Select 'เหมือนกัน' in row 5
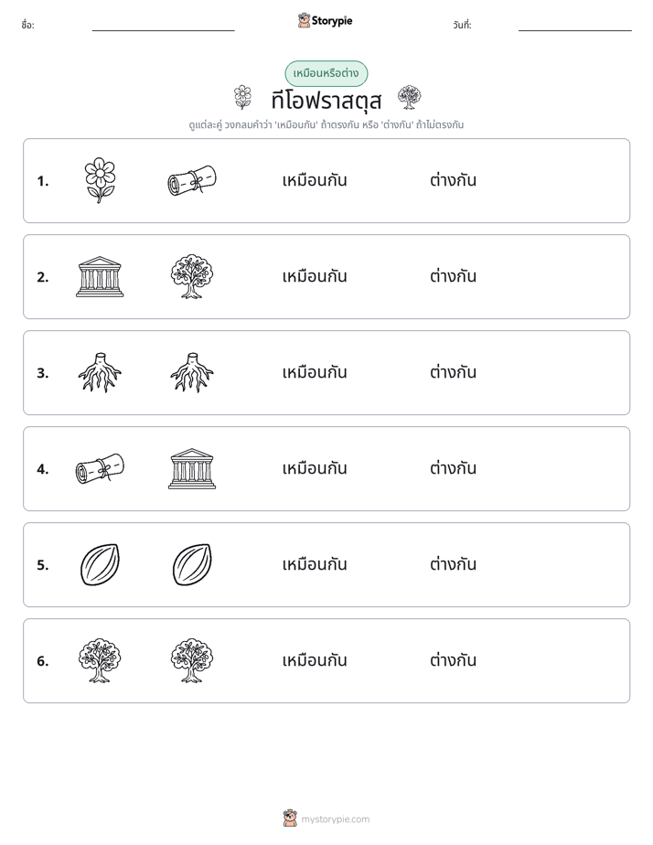Screen dimensions: 653x845 [x=315, y=564]
